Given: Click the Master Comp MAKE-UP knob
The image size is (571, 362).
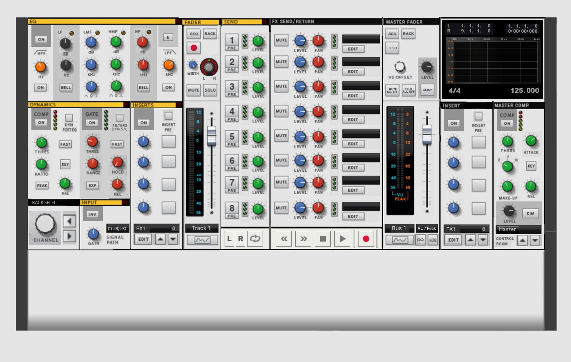Looking at the screenshot, I should coord(507,186).
